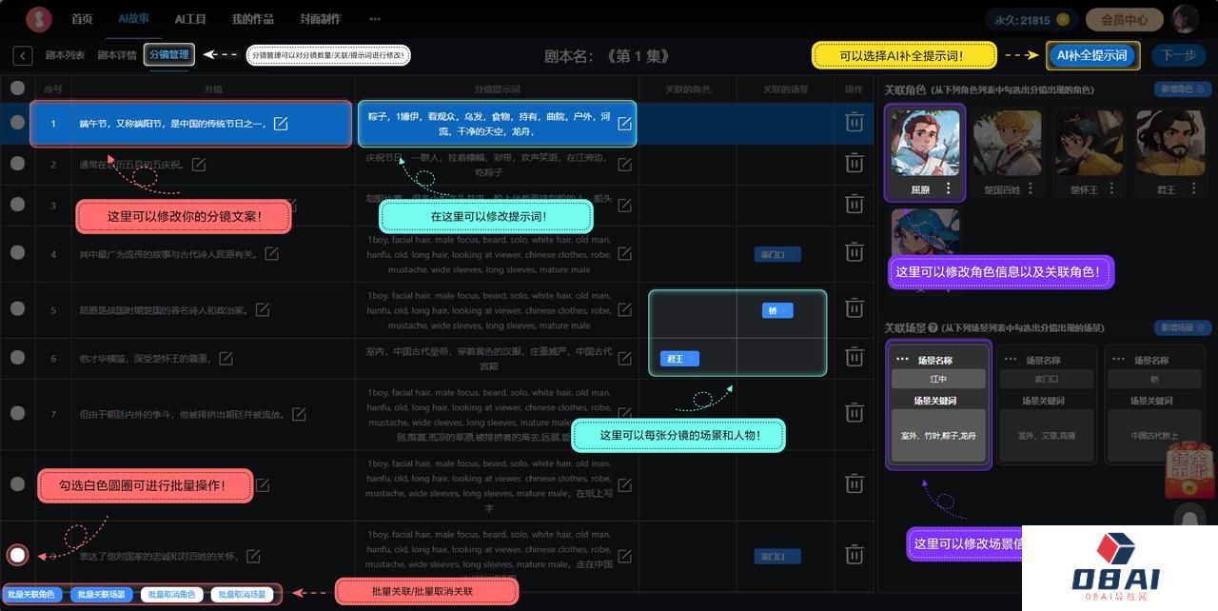Click the edit icon beside row 6 text

coord(226,359)
